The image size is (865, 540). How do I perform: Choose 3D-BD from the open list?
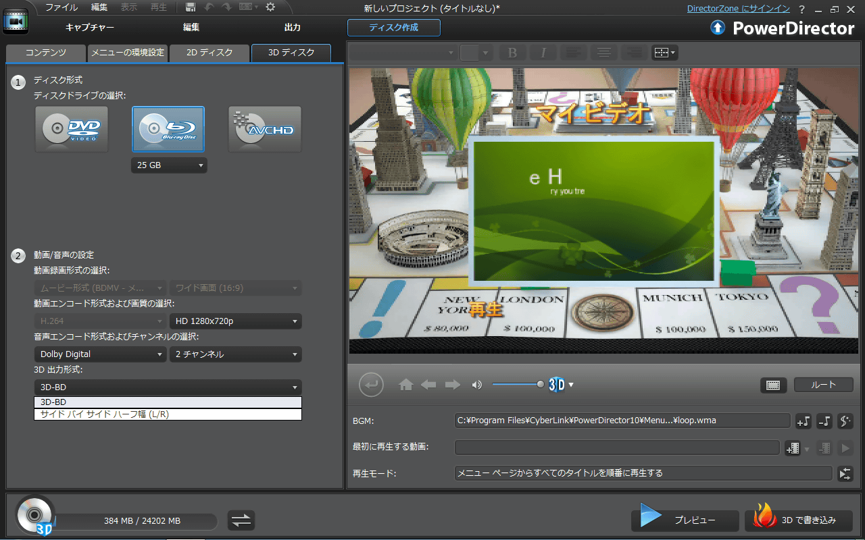pyautogui.click(x=168, y=402)
